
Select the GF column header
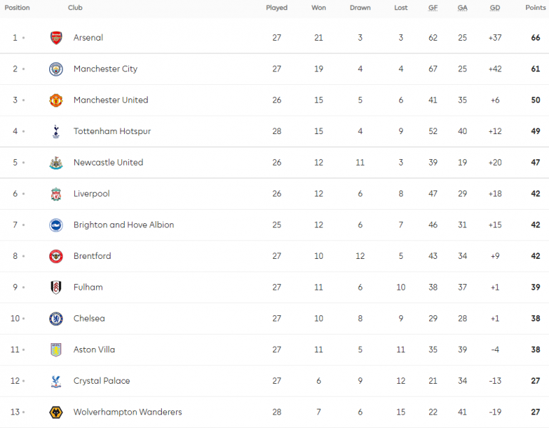point(433,8)
